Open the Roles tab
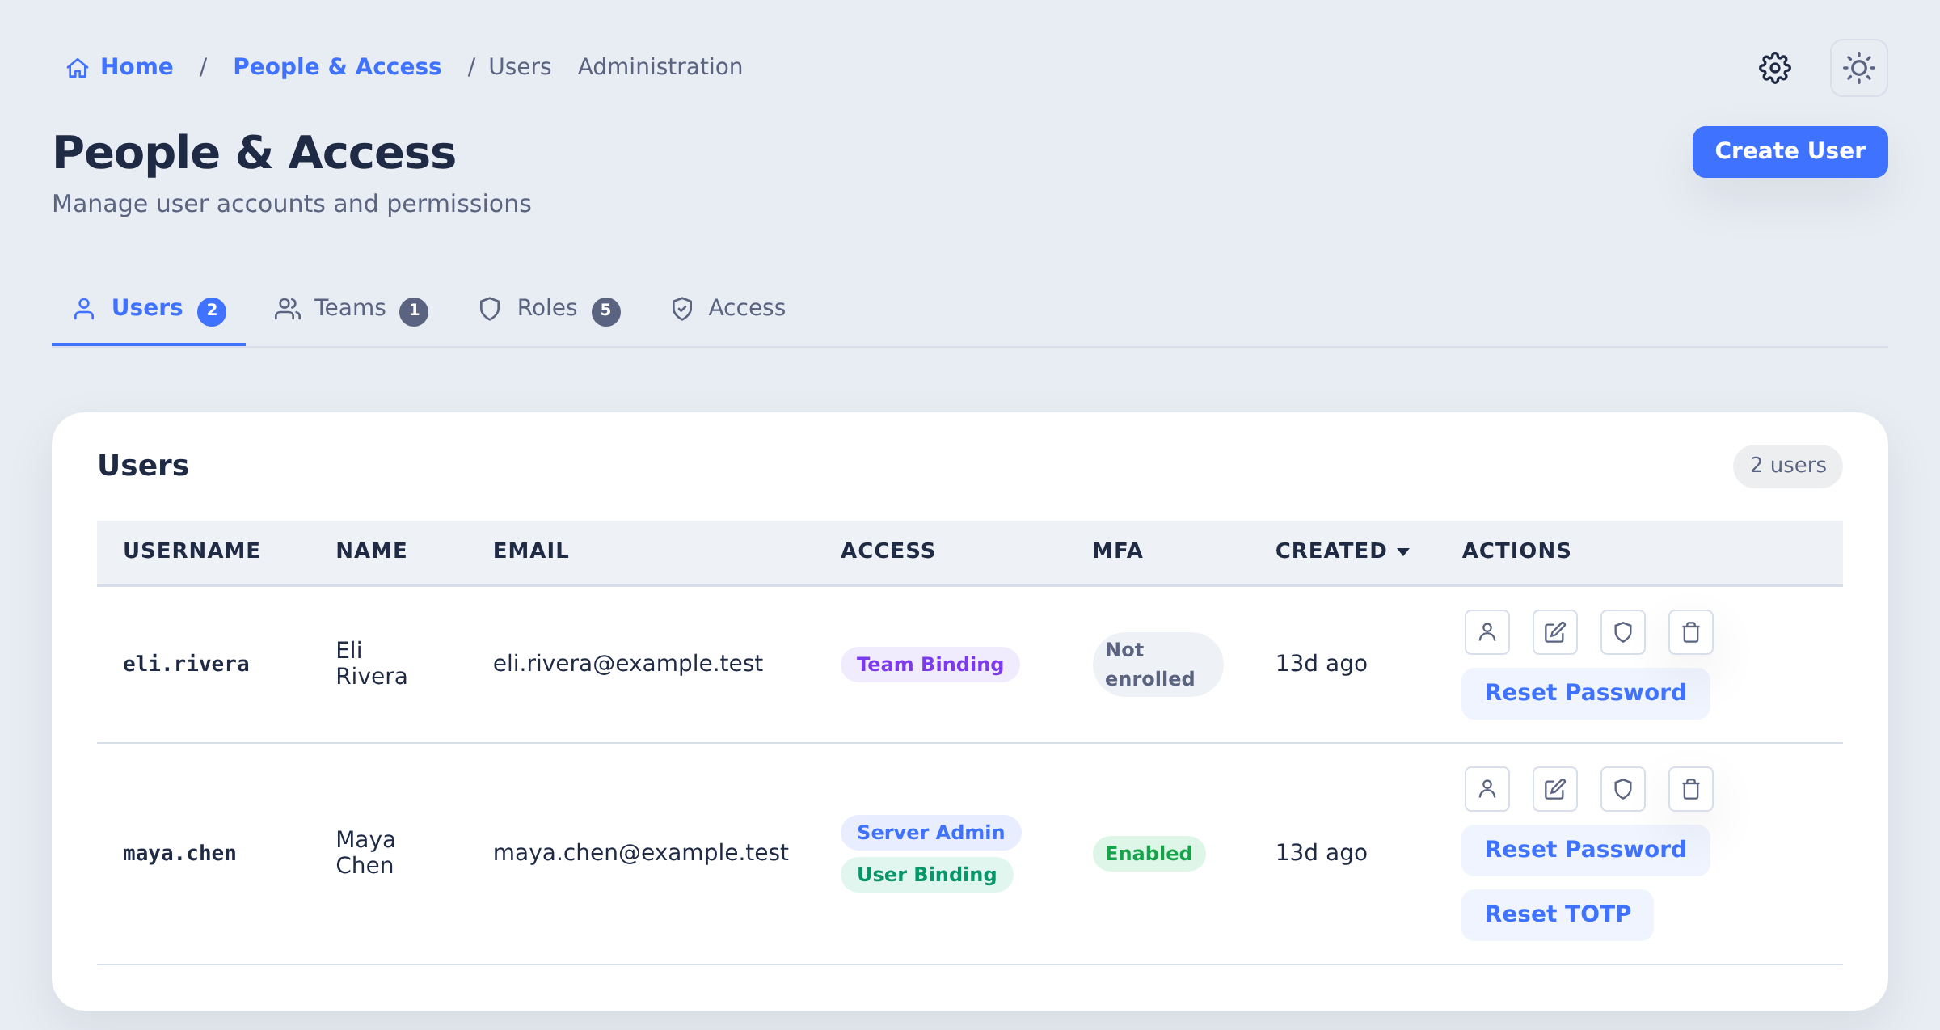Image resolution: width=1940 pixels, height=1030 pixels. tap(549, 309)
